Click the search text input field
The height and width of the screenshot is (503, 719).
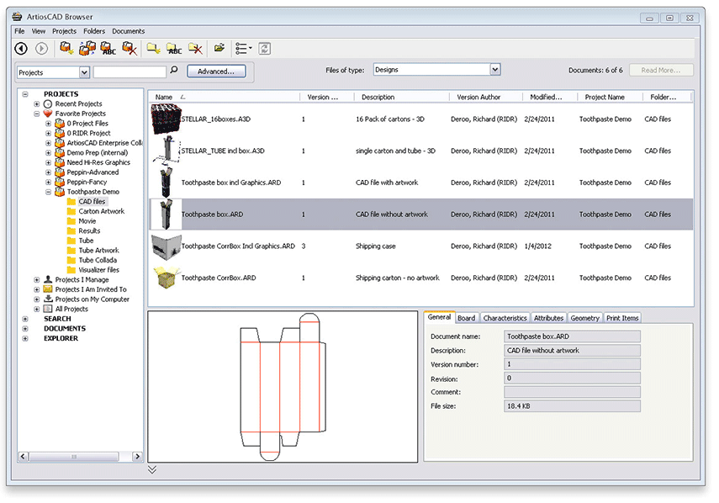130,72
